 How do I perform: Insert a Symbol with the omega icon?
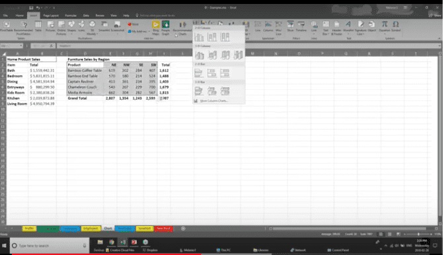click(396, 26)
